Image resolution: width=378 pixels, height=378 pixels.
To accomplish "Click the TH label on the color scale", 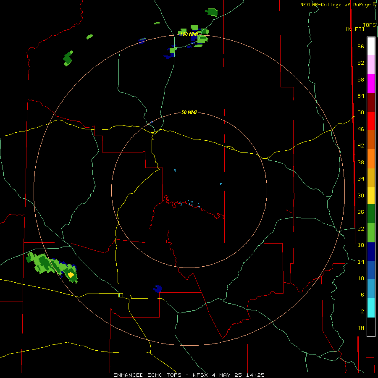I will click(361, 328).
